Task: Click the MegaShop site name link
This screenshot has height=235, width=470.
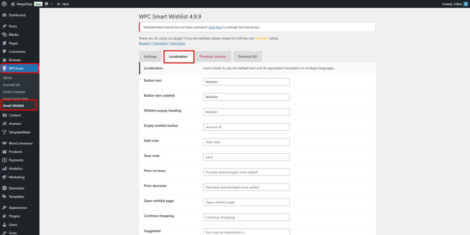Action: (x=24, y=4)
